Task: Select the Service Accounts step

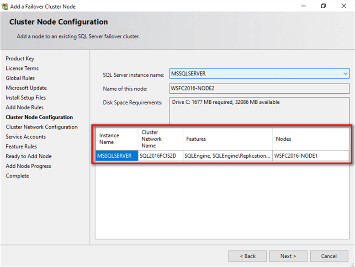Action: pyautogui.click(x=26, y=137)
